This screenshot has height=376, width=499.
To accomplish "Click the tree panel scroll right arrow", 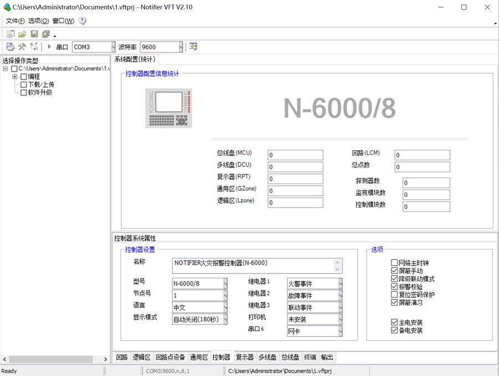I will (105, 359).
